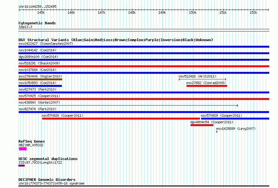
Task: Open the nsv518291 (Shaikh2009) variant label
Action: 39,63
